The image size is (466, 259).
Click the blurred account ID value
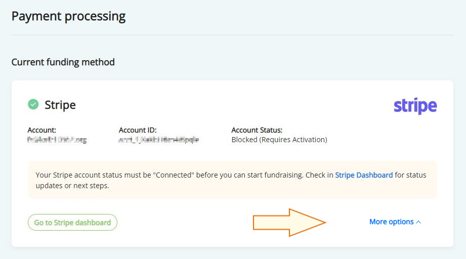coord(159,140)
